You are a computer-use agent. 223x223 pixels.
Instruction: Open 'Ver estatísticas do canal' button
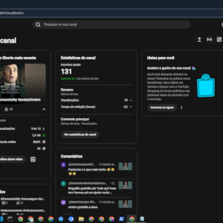pyautogui.click(x=80, y=134)
